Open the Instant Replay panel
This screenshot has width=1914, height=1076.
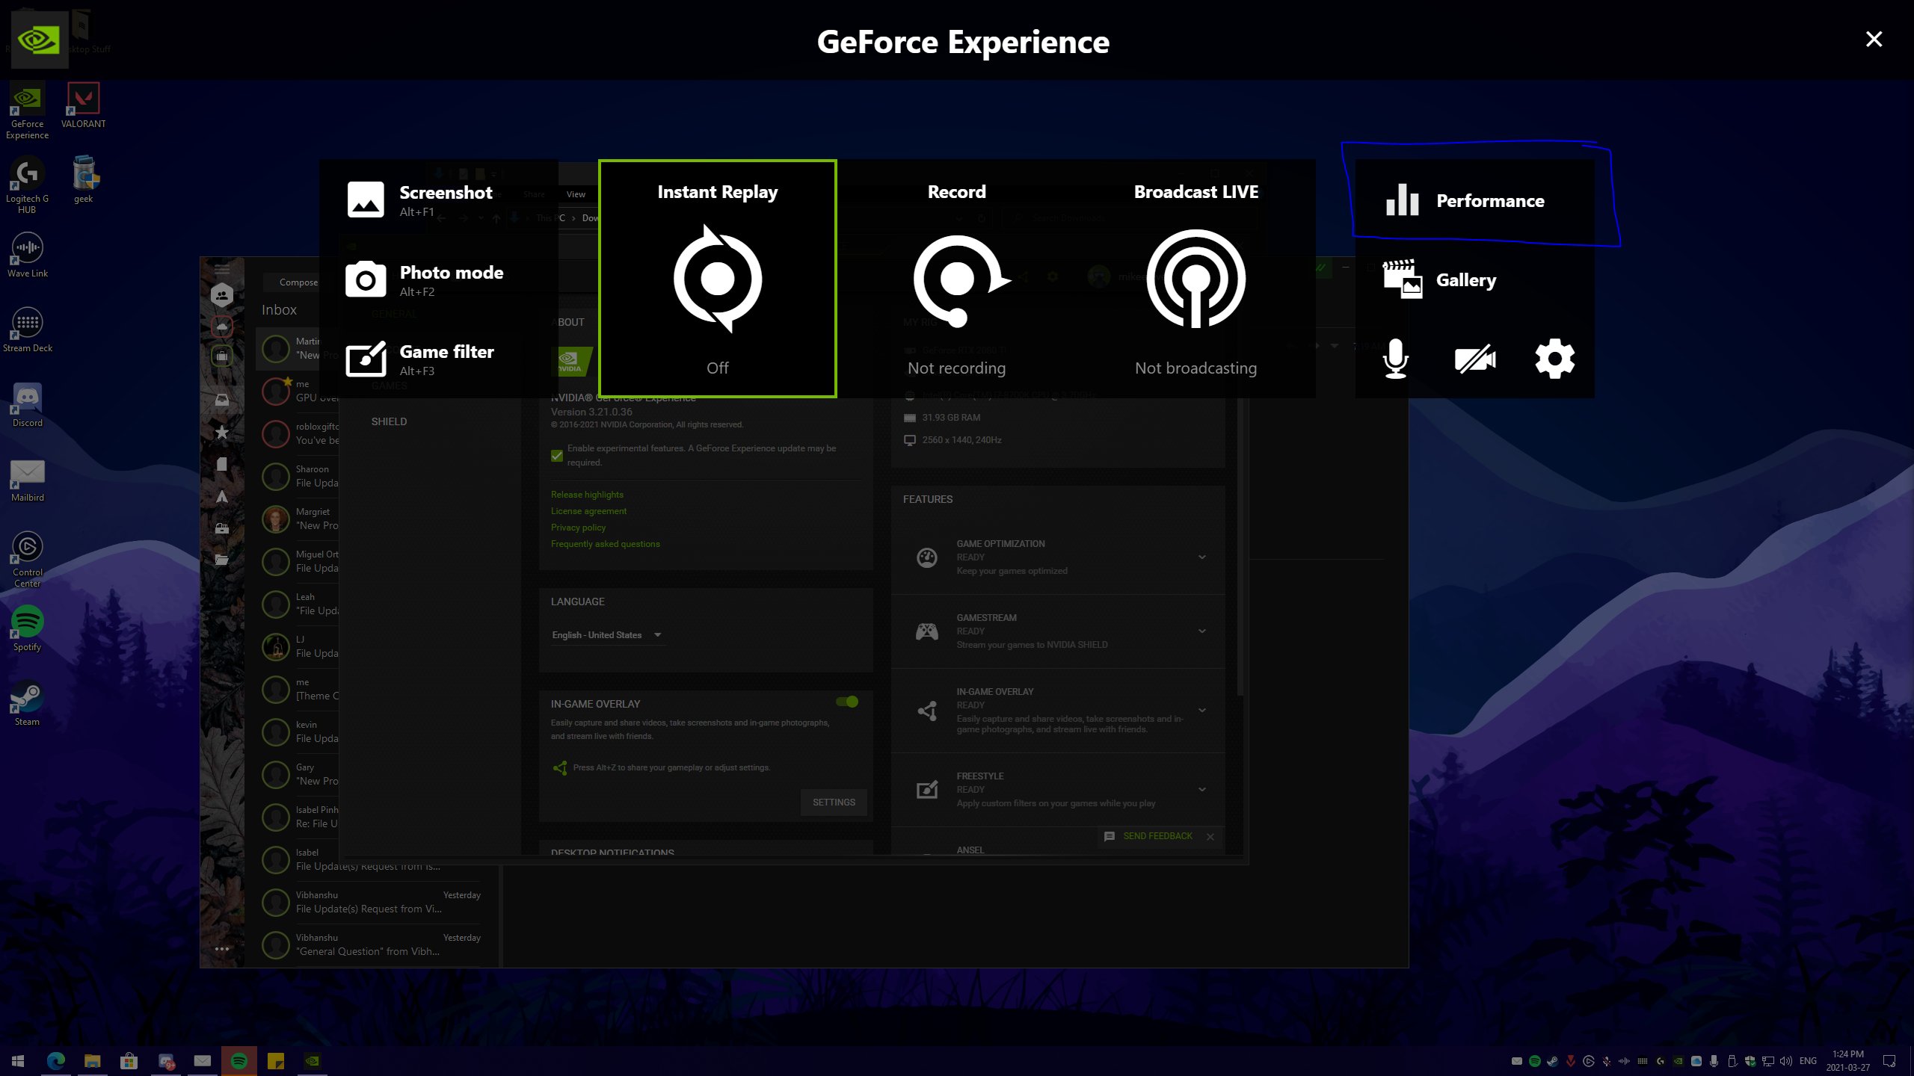coord(717,279)
